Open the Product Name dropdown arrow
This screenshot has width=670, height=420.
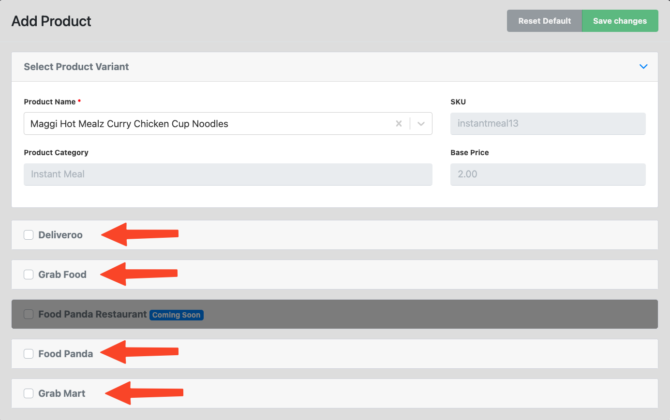pos(421,124)
